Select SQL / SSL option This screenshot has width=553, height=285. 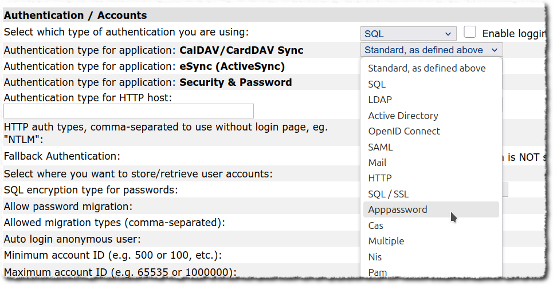pos(388,194)
